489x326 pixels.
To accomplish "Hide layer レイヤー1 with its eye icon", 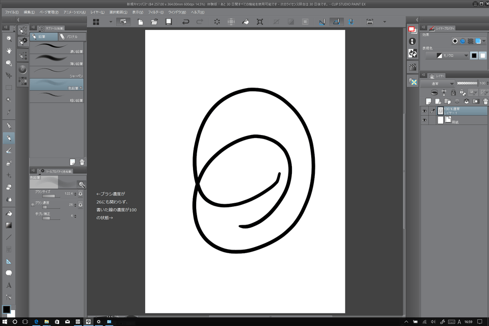I will click(x=424, y=111).
